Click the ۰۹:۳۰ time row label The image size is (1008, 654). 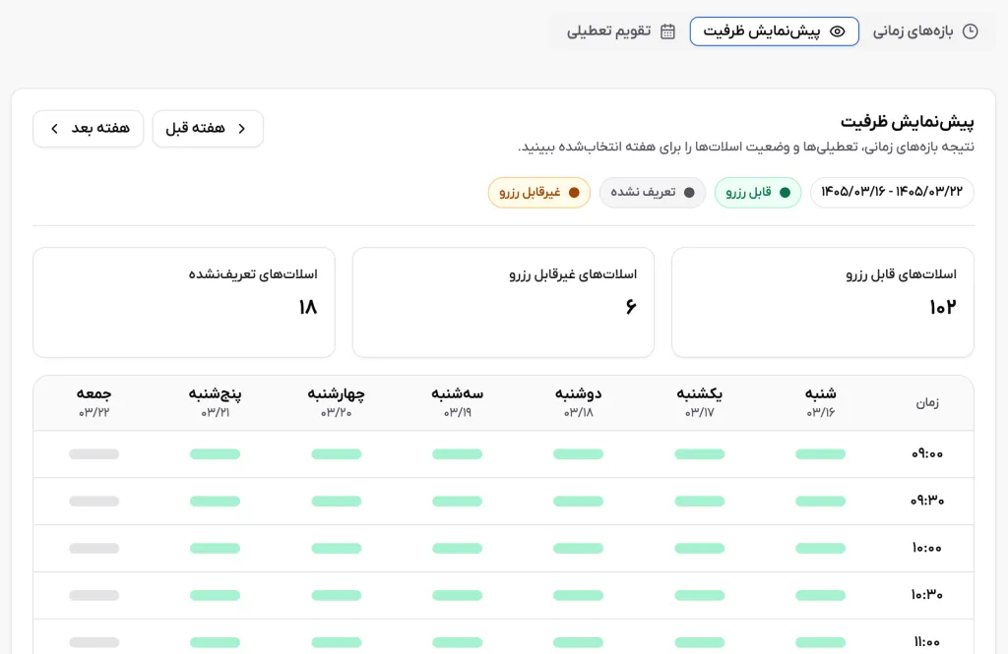(x=927, y=502)
